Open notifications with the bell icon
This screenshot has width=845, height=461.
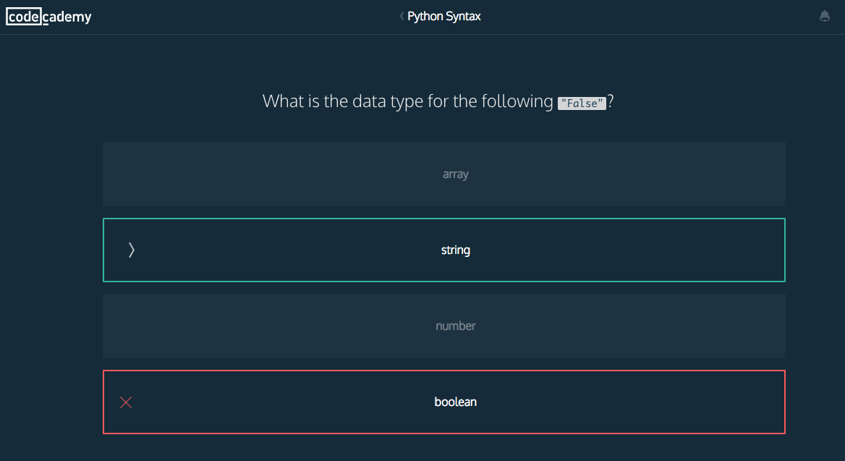pos(825,17)
